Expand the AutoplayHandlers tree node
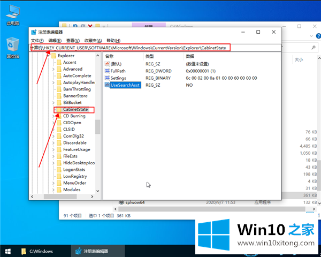The image size is (321, 257). click(53, 82)
